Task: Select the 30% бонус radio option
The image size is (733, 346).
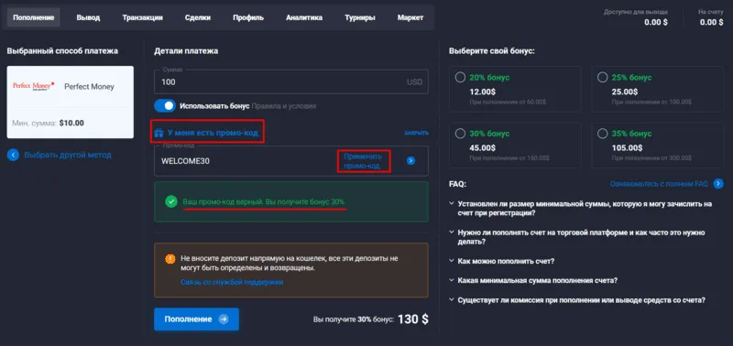Action: click(x=460, y=134)
